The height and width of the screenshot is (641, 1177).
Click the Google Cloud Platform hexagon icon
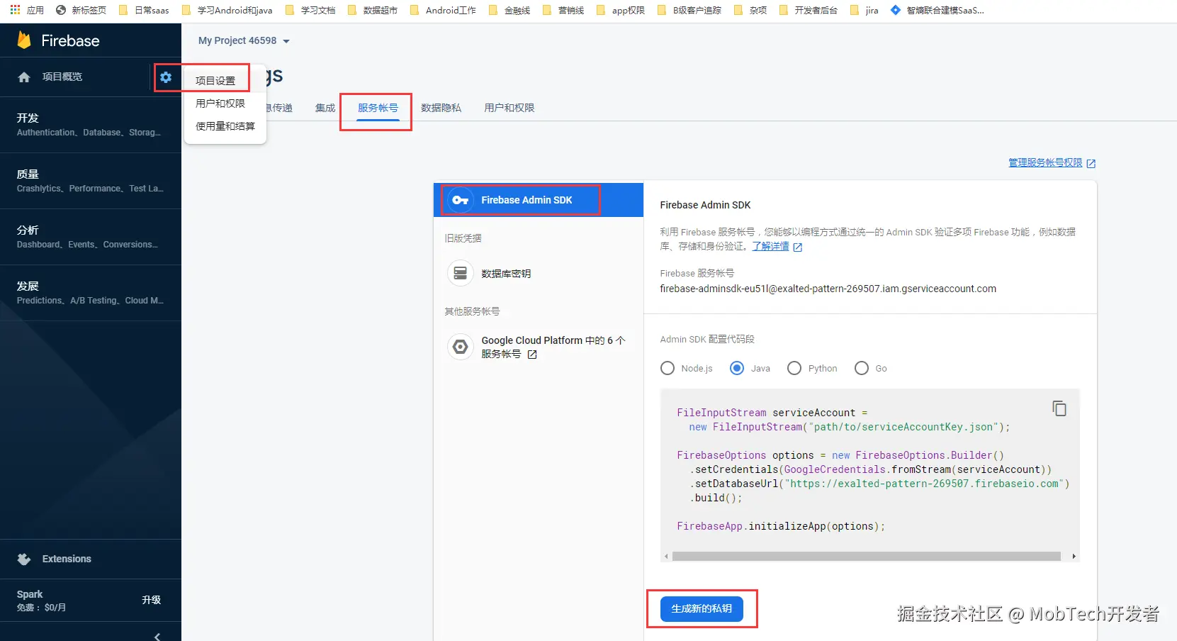pos(461,347)
